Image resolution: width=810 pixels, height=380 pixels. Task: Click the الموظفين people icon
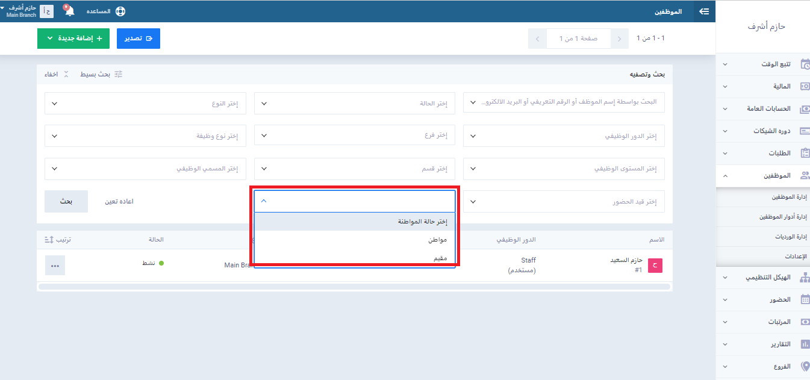click(x=805, y=175)
